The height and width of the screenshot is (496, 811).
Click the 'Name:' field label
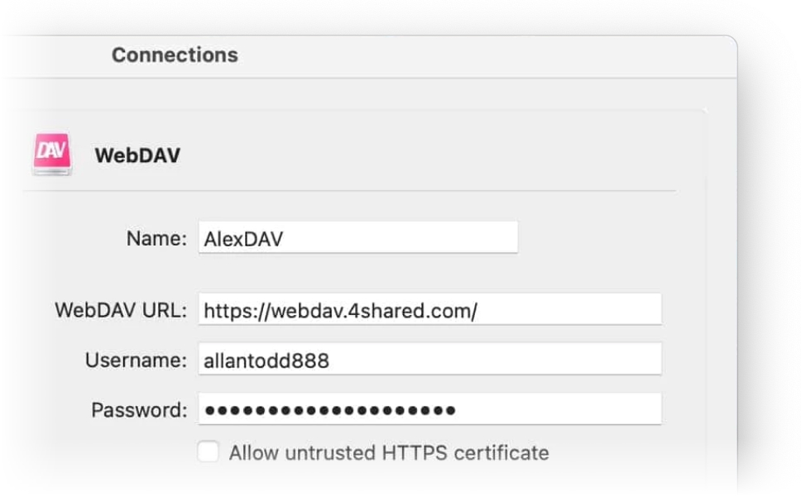point(156,239)
